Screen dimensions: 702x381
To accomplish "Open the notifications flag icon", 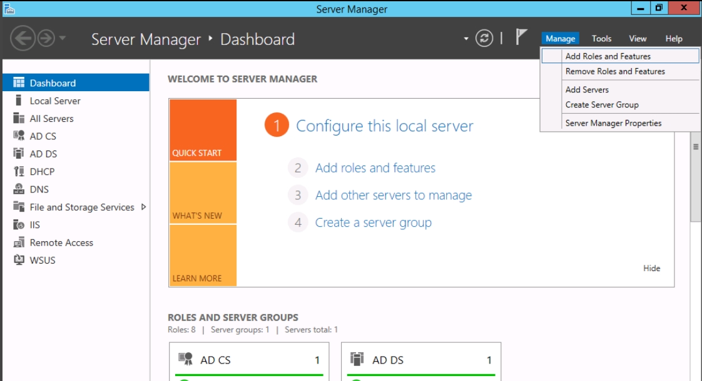I will coord(521,37).
